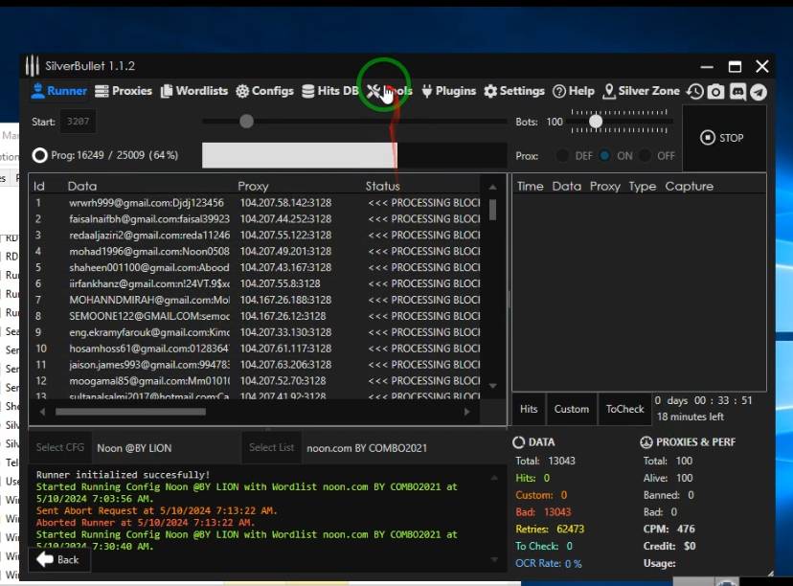
Task: Open the Plugins tab
Action: pyautogui.click(x=448, y=91)
